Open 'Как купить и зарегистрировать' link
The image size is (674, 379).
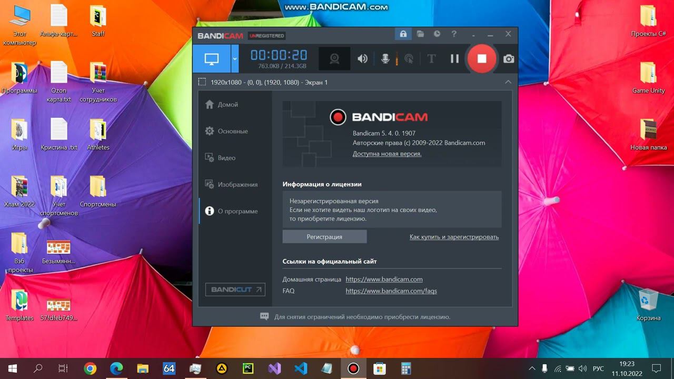coord(454,237)
